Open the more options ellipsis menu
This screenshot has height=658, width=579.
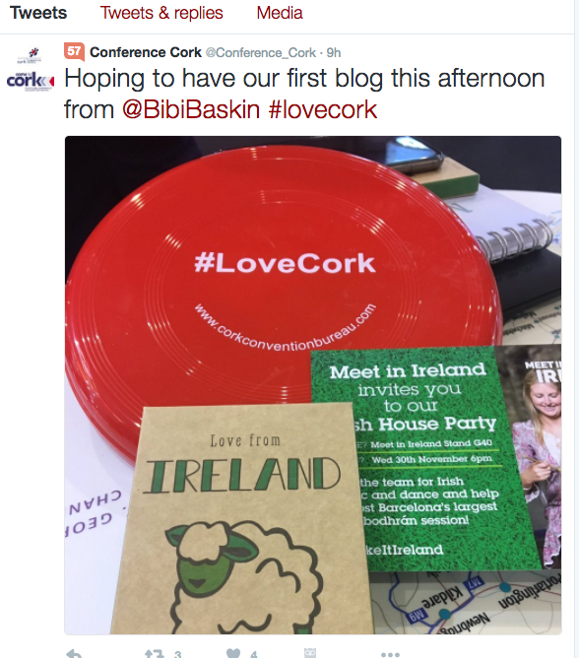pos(390,654)
